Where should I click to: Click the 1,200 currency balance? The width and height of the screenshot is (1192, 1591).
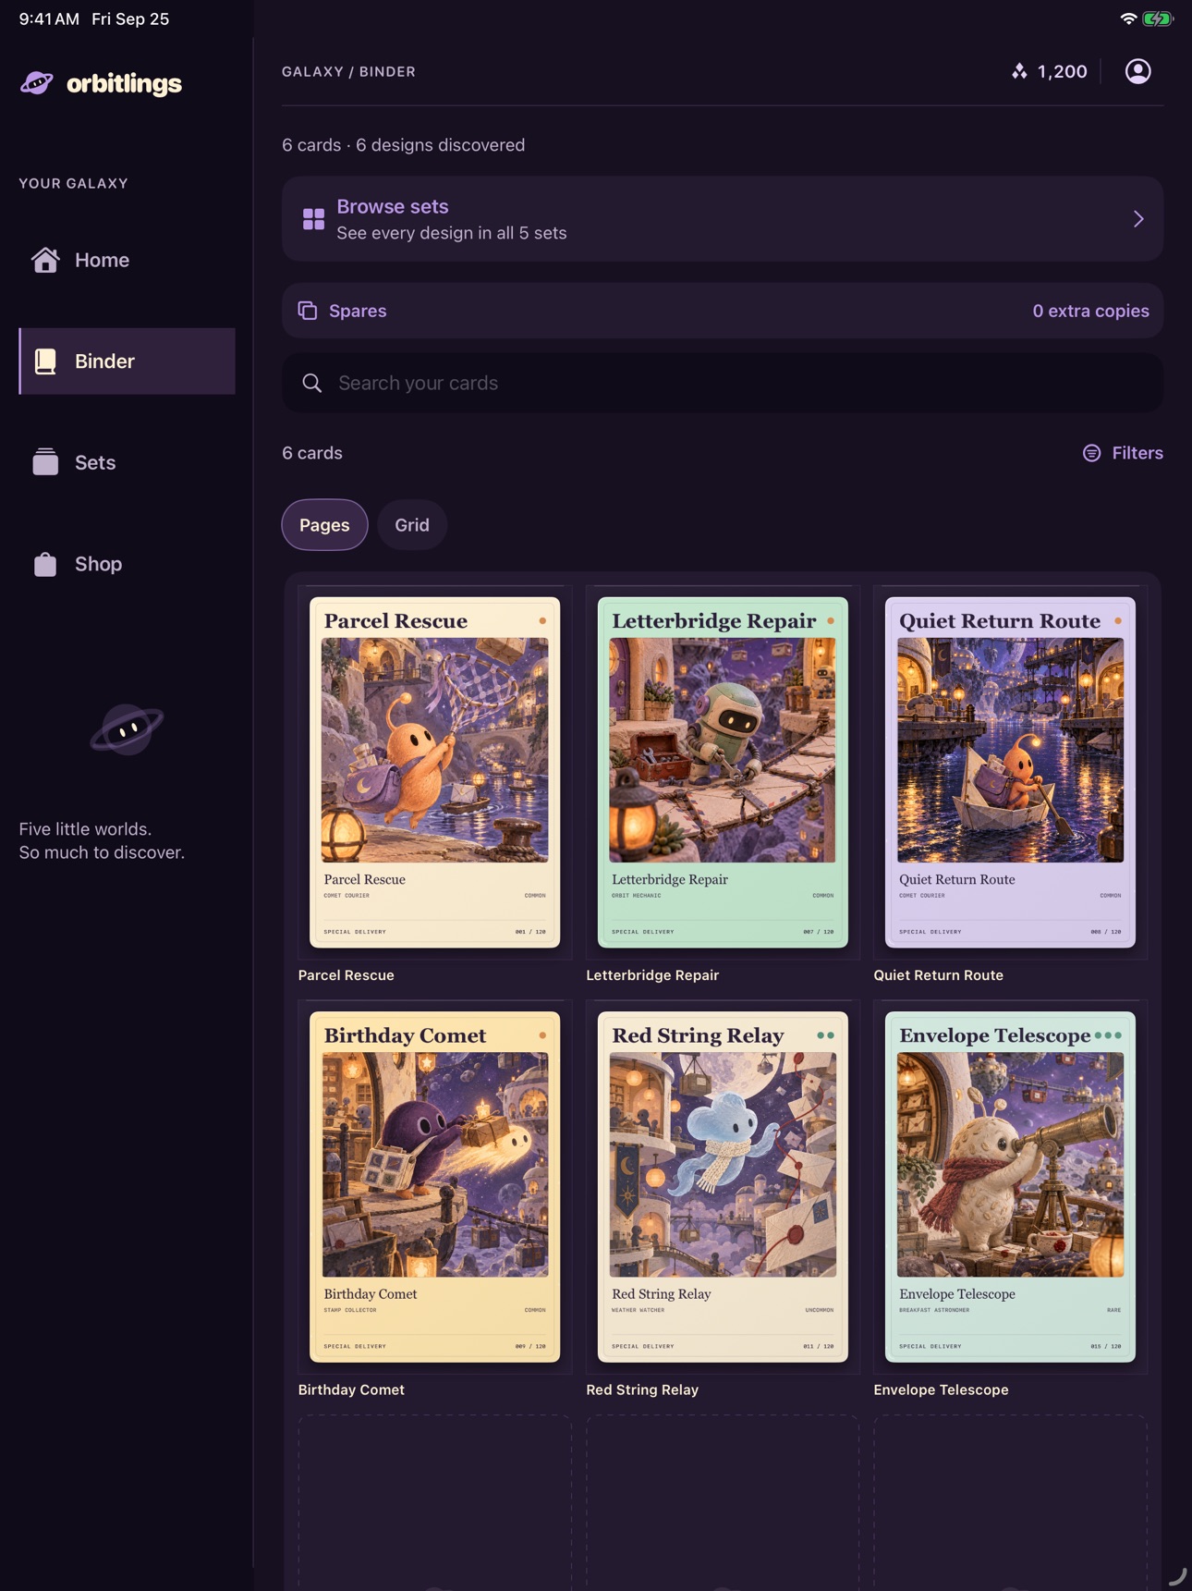coord(1062,71)
